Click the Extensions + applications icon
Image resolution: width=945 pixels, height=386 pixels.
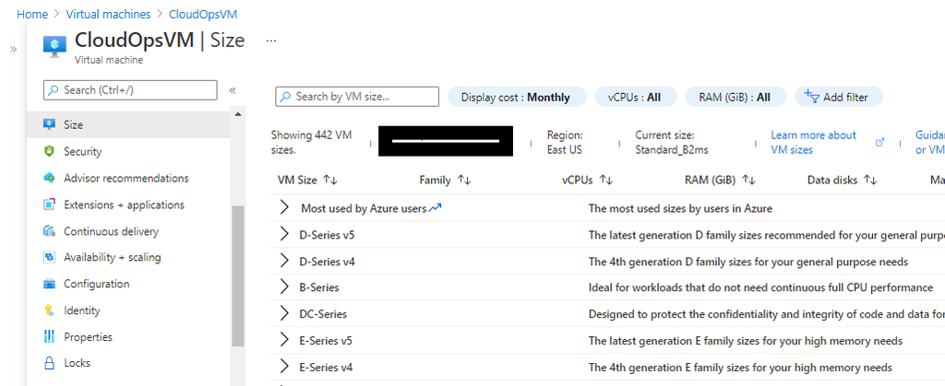tap(50, 205)
